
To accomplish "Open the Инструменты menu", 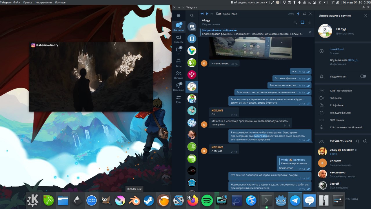I will point(43,2).
